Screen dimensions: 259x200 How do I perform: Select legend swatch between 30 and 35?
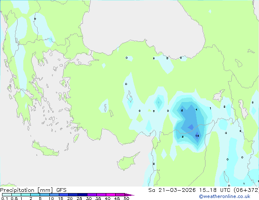tap(92, 195)
